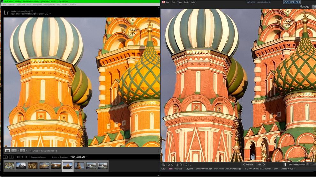Select first filmstrip thumbnail in Lightroom
Image resolution: width=316 pixels, height=177 pixels.
point(9,166)
